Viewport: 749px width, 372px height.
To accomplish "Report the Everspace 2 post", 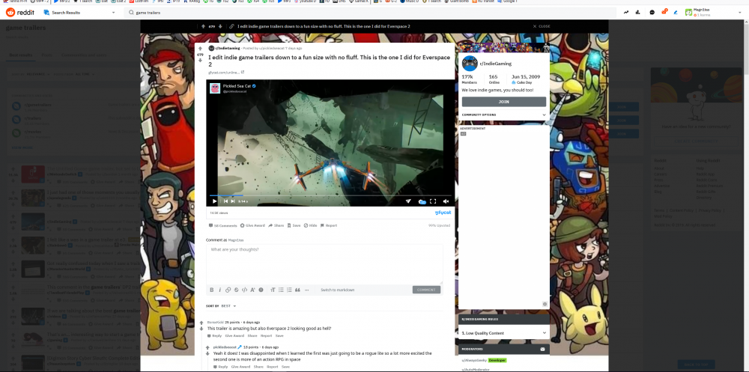I will (x=329, y=225).
